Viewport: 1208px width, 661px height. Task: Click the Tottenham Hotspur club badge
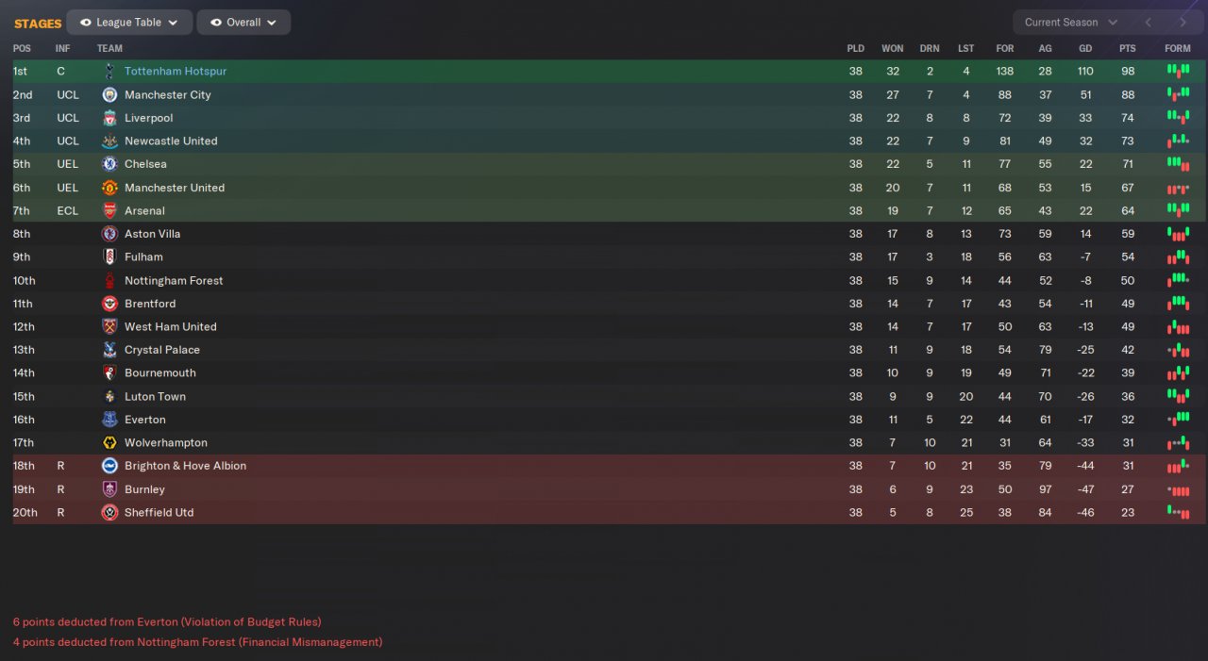[109, 72]
